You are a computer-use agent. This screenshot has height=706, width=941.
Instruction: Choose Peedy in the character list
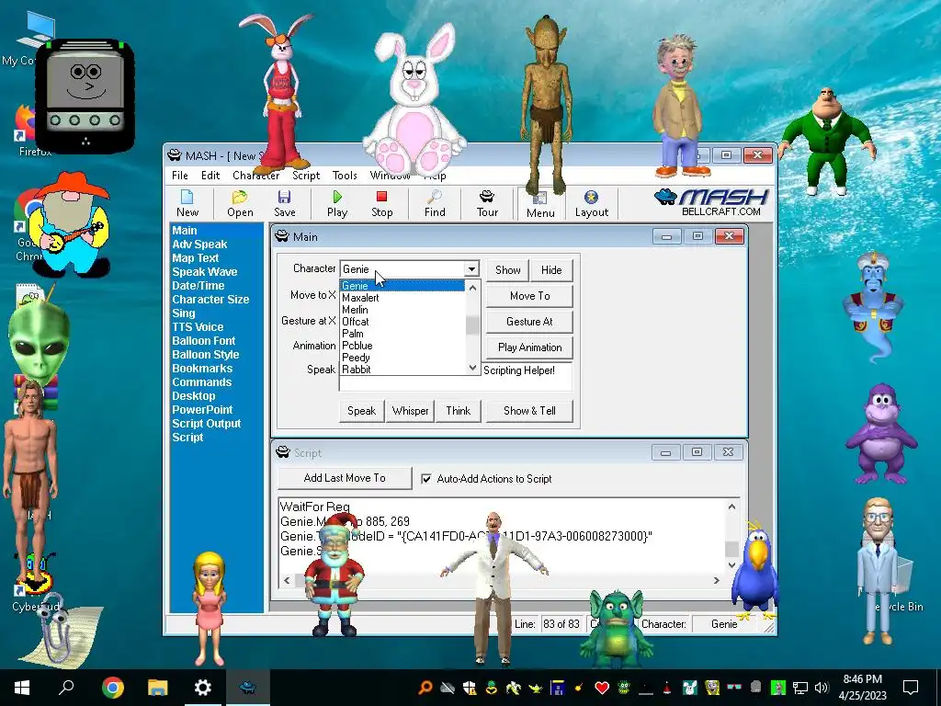(402, 358)
